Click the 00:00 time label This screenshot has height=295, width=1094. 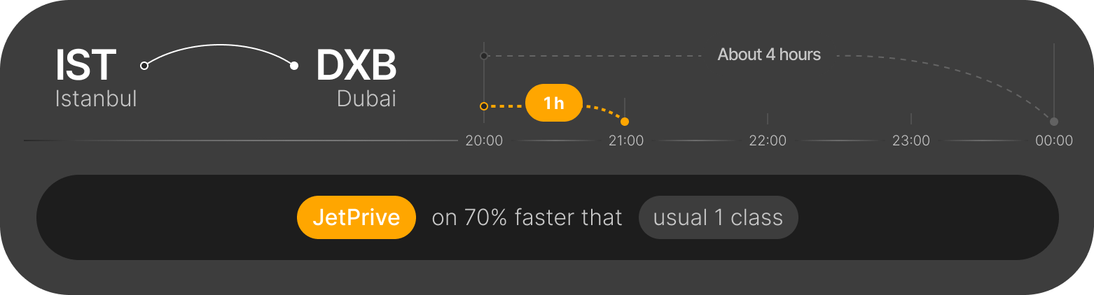coord(1054,141)
